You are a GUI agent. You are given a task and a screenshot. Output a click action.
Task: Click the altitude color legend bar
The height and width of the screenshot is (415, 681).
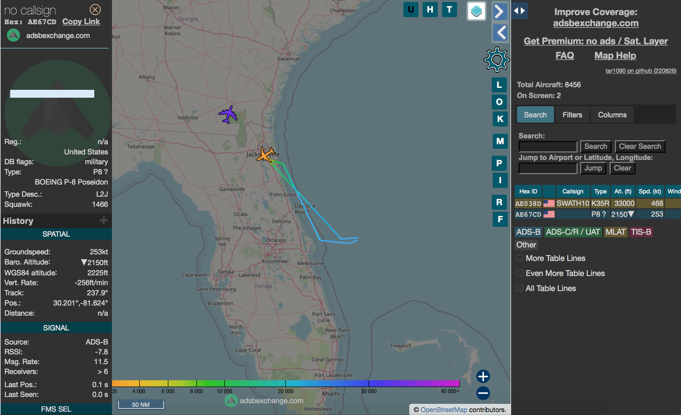point(286,383)
